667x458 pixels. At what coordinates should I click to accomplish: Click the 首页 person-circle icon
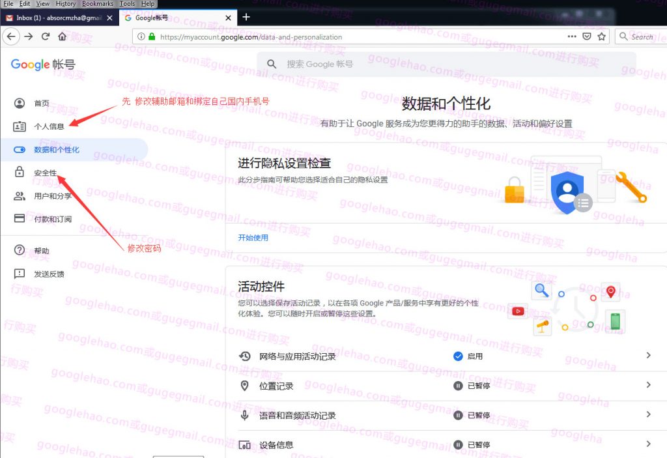(20, 103)
